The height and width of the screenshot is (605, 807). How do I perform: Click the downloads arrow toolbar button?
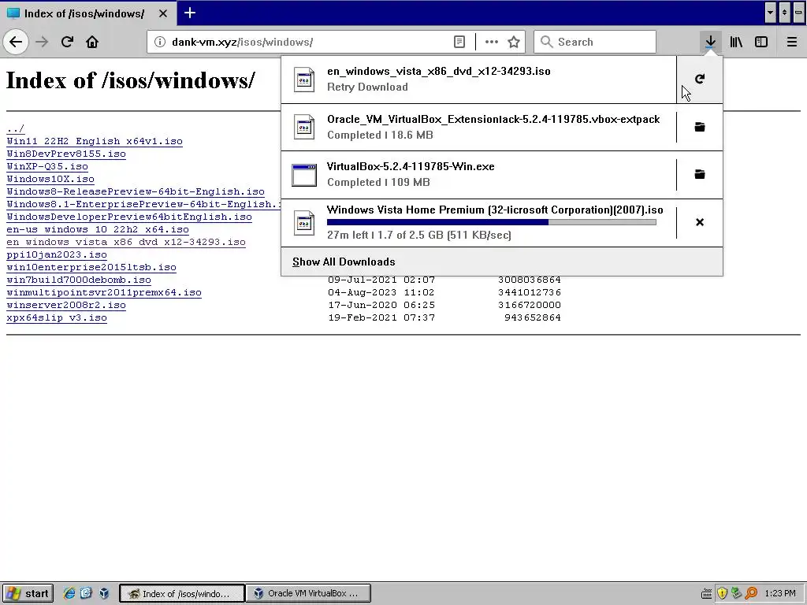(x=710, y=42)
